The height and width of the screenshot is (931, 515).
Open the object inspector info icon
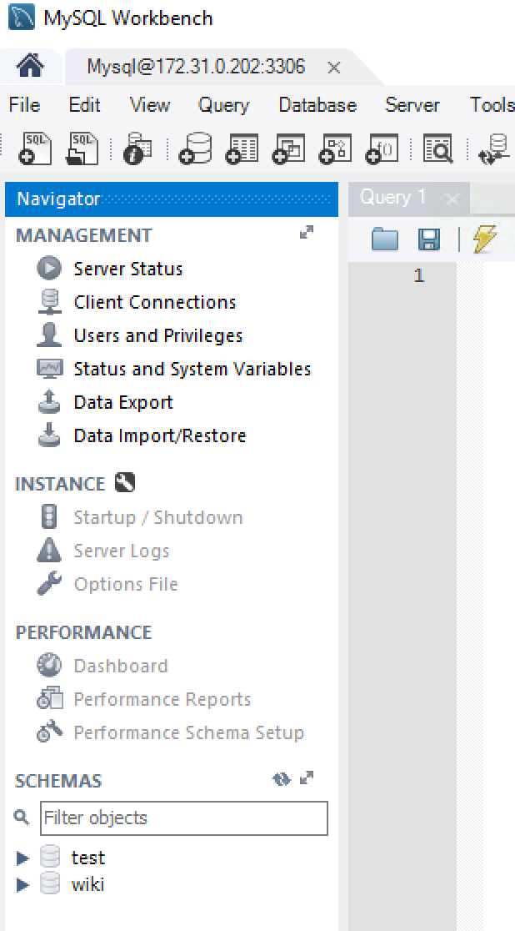coord(137,148)
